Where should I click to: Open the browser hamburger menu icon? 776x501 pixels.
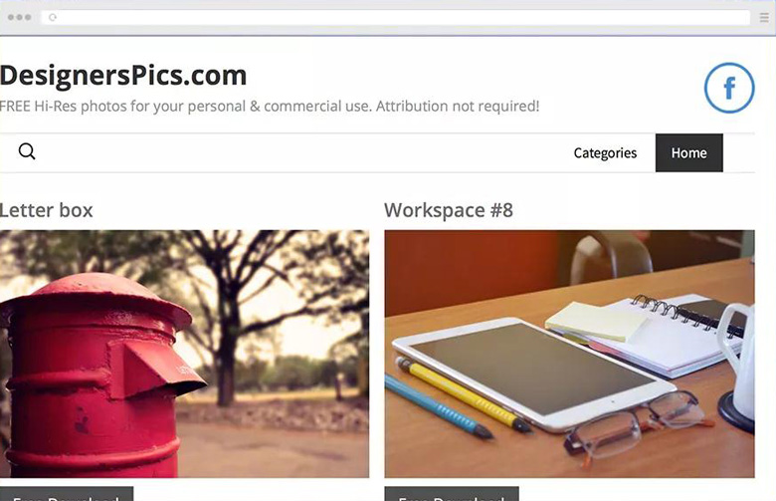coord(764,18)
